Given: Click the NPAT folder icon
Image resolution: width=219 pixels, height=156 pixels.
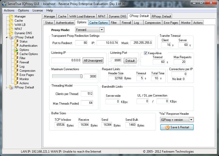Looking at the screenshot, I should click(x=11, y=29).
